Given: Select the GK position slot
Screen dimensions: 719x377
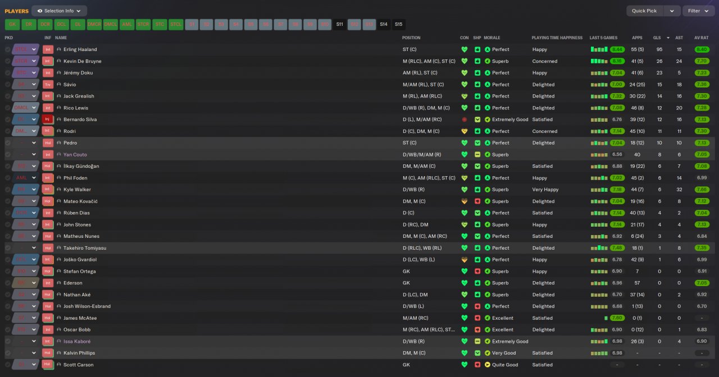Looking at the screenshot, I should pos(12,25).
